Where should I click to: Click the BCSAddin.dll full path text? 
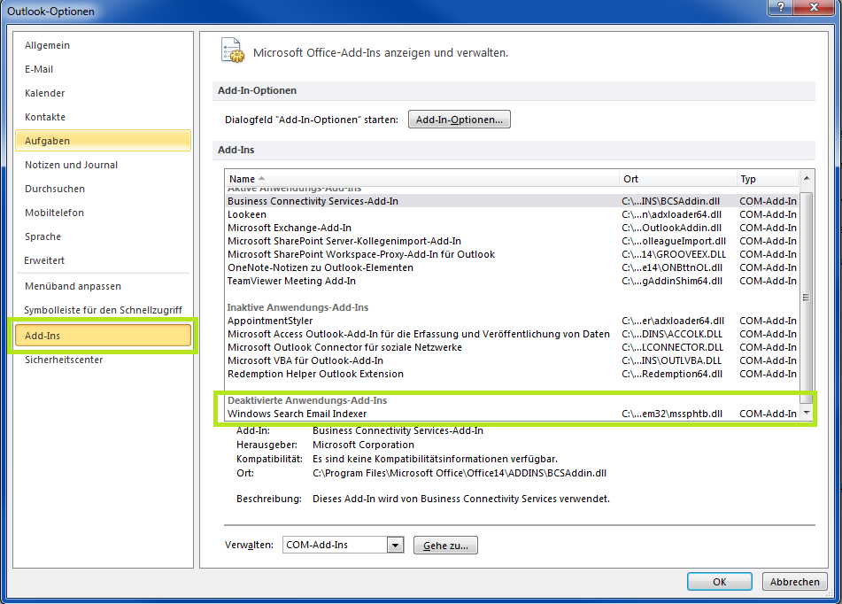click(x=460, y=474)
